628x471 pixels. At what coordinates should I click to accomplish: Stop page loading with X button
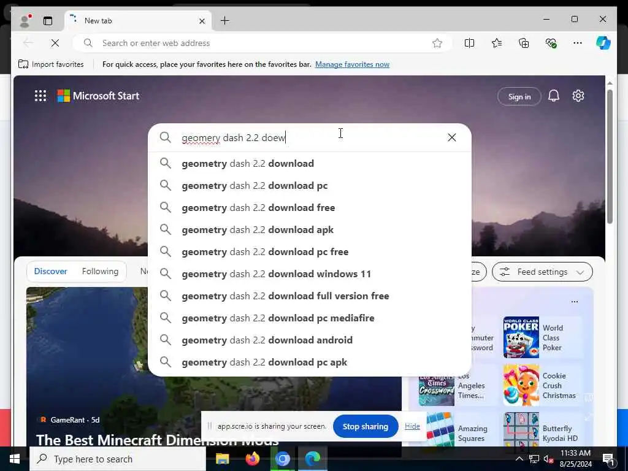click(55, 43)
